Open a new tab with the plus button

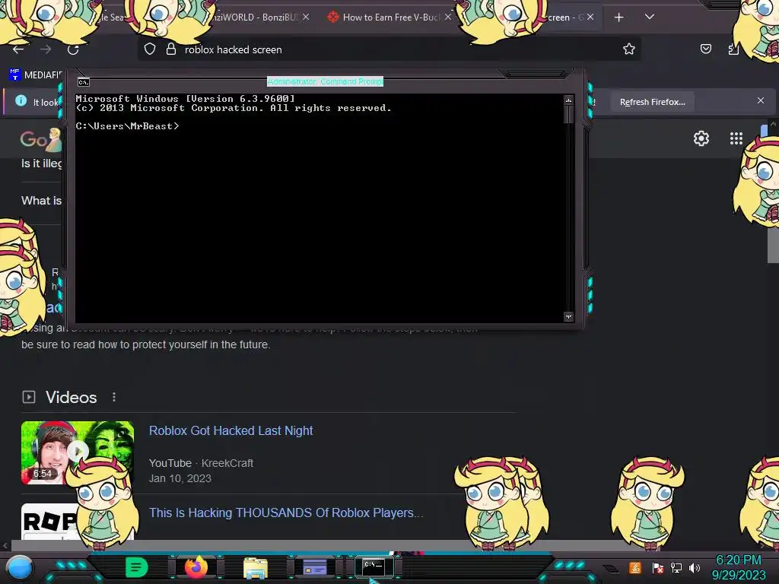coord(618,17)
